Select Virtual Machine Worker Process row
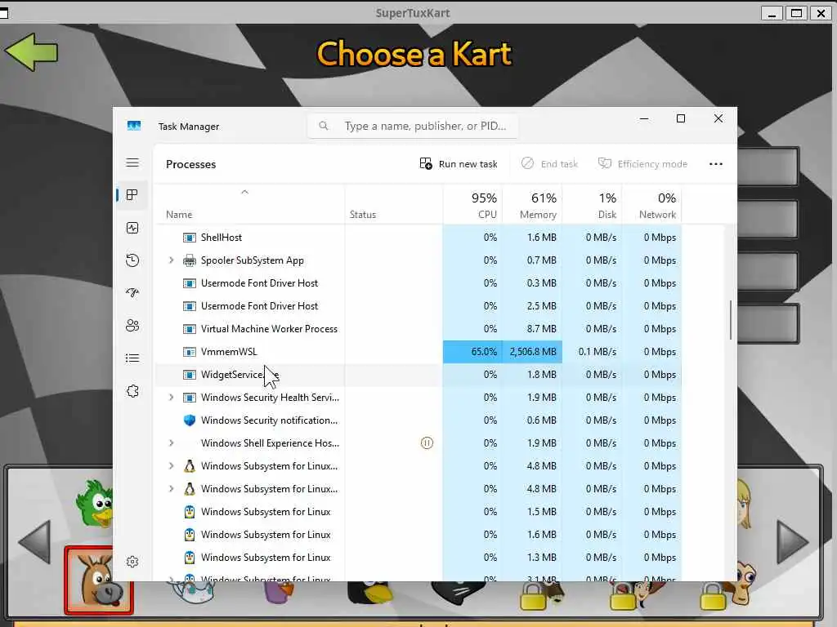This screenshot has height=627, width=837. click(418, 329)
